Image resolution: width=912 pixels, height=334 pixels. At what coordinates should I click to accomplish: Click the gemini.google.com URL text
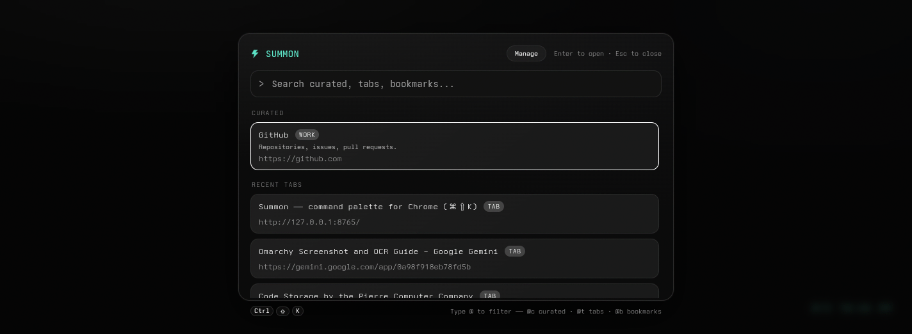click(364, 267)
